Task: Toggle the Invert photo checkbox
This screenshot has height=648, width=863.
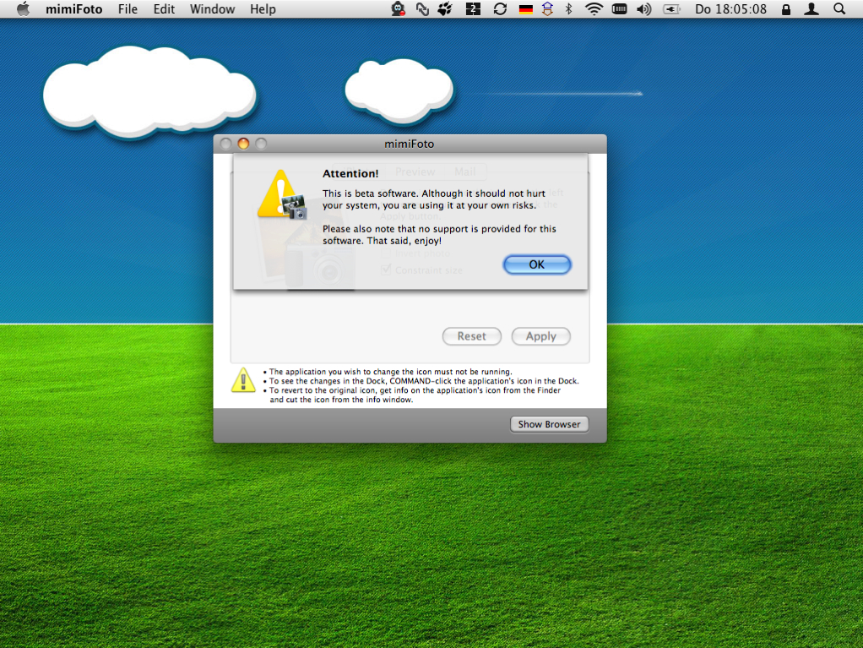Action: tap(386, 253)
